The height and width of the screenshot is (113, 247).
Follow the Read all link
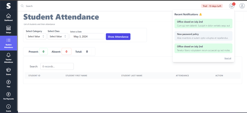point(228,58)
